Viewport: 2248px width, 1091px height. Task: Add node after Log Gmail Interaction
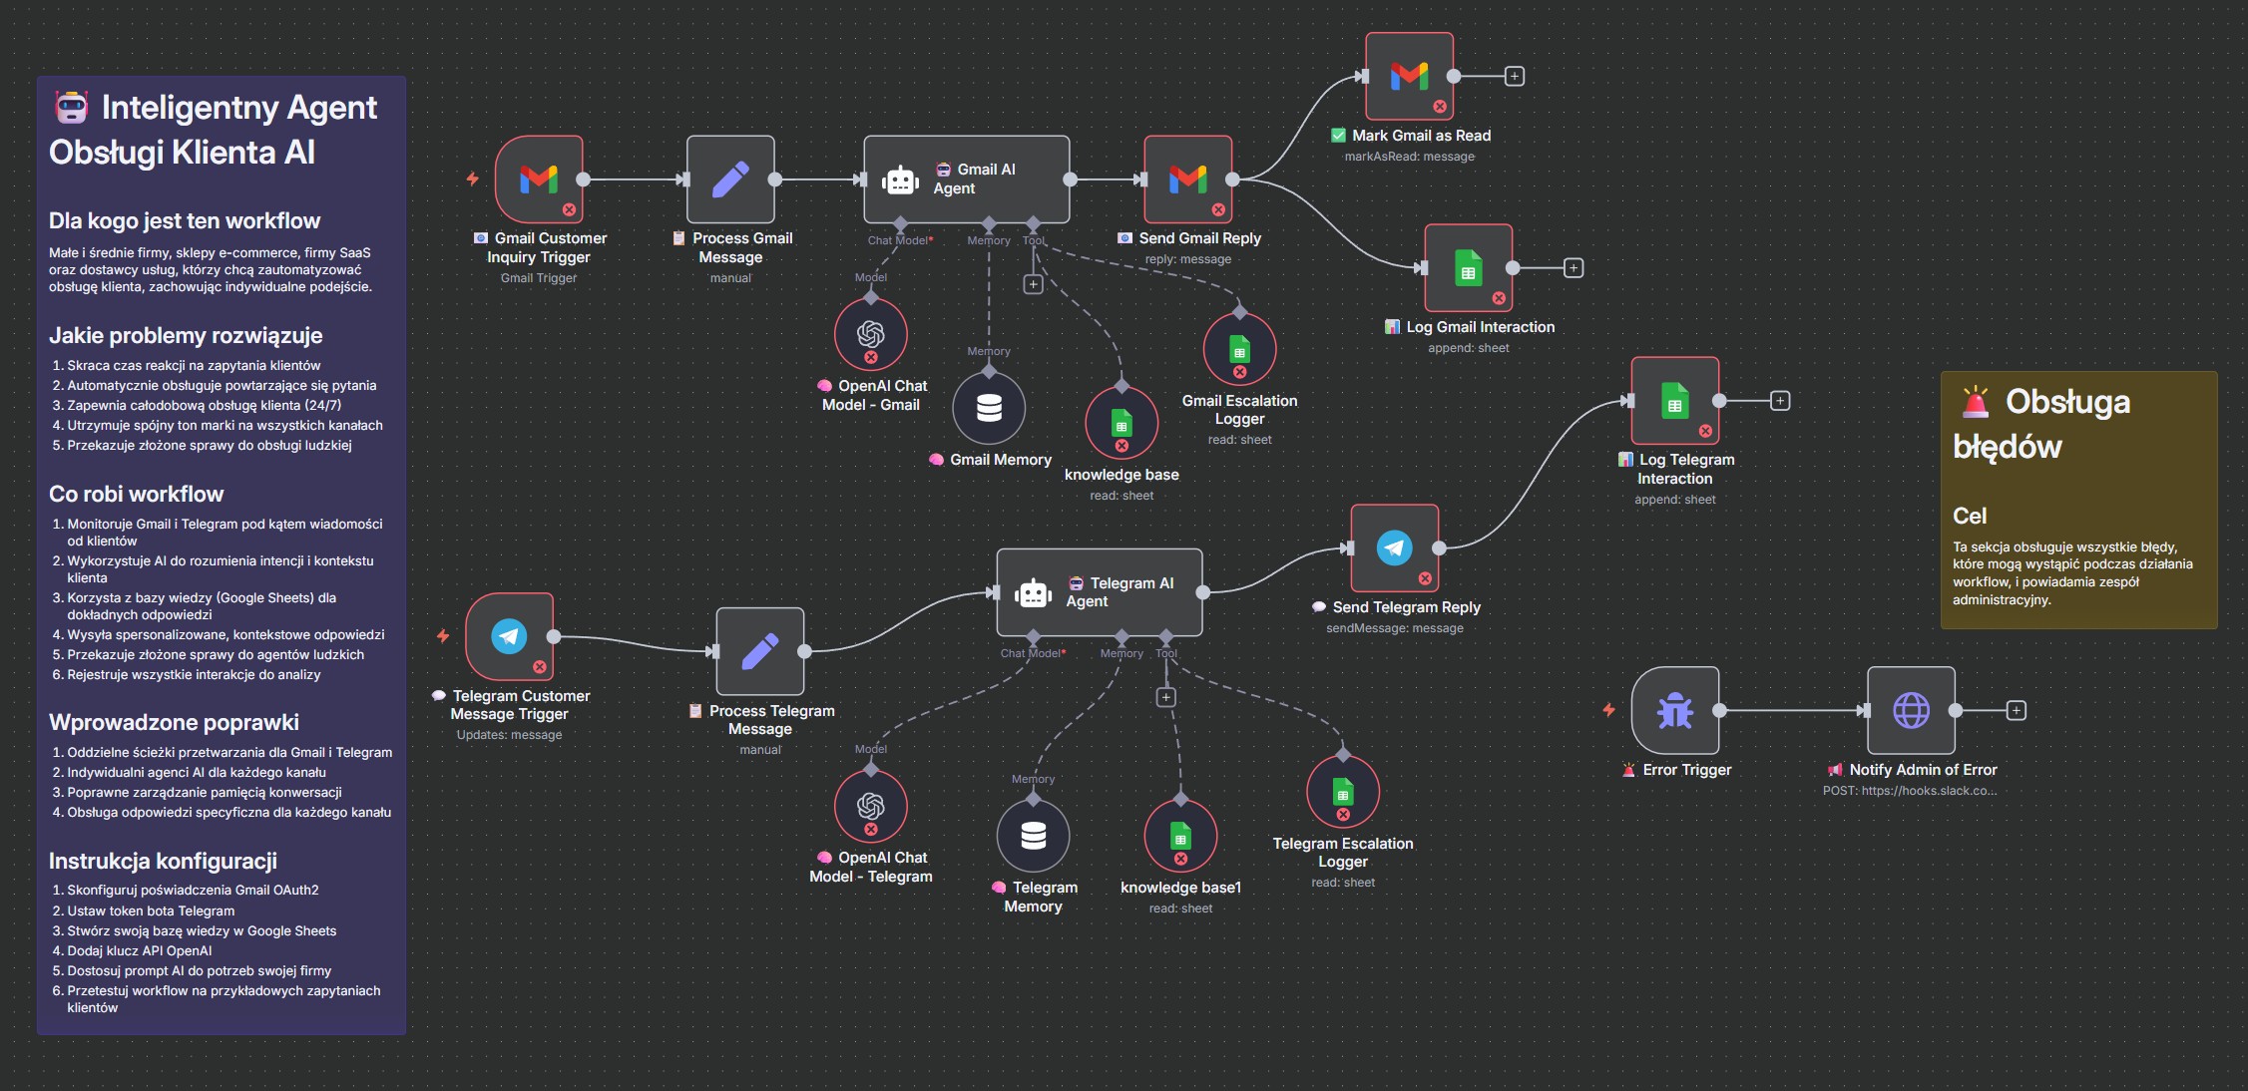pyautogui.click(x=1574, y=268)
